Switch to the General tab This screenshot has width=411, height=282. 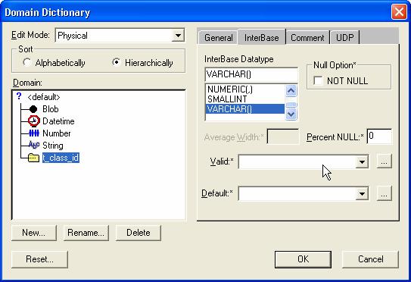point(218,38)
